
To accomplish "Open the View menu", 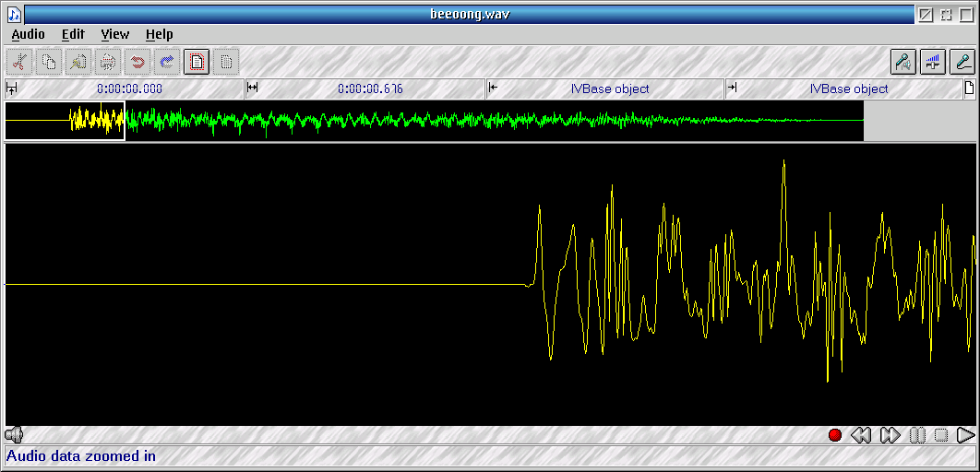I will pos(115,34).
